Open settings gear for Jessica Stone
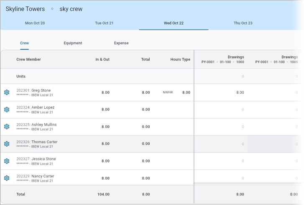This screenshot has height=205, width=304. click(7, 161)
